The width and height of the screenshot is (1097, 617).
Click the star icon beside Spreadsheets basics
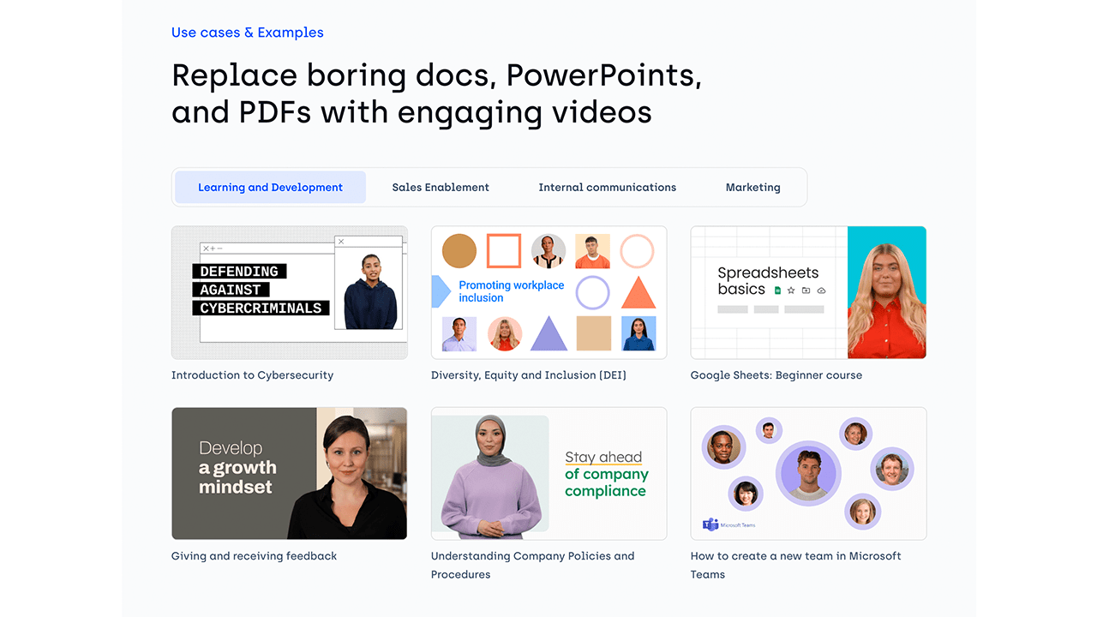791,291
